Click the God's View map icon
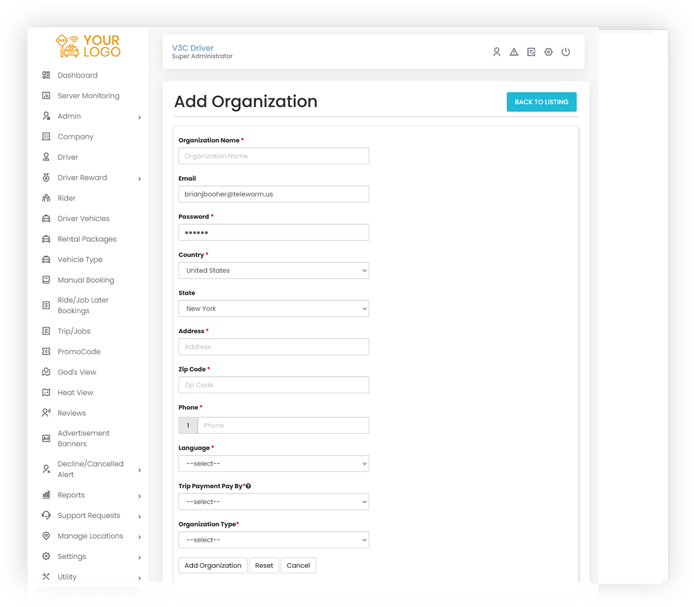 pos(46,372)
